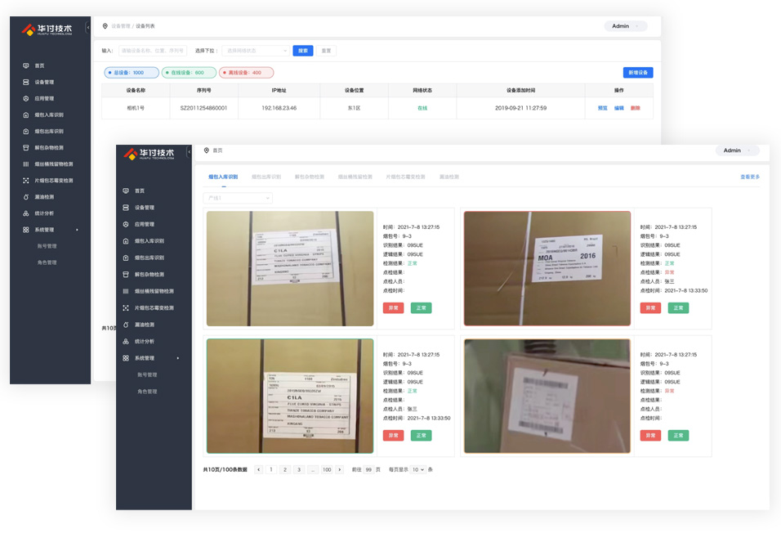Open 烟包入库识别 icon in the back window sidebar
Image resolution: width=781 pixels, height=538 pixels.
(x=26, y=115)
